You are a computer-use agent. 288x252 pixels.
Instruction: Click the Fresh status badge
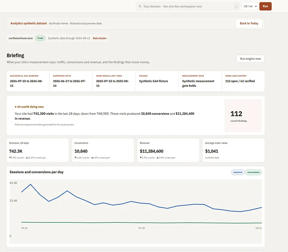40,38
